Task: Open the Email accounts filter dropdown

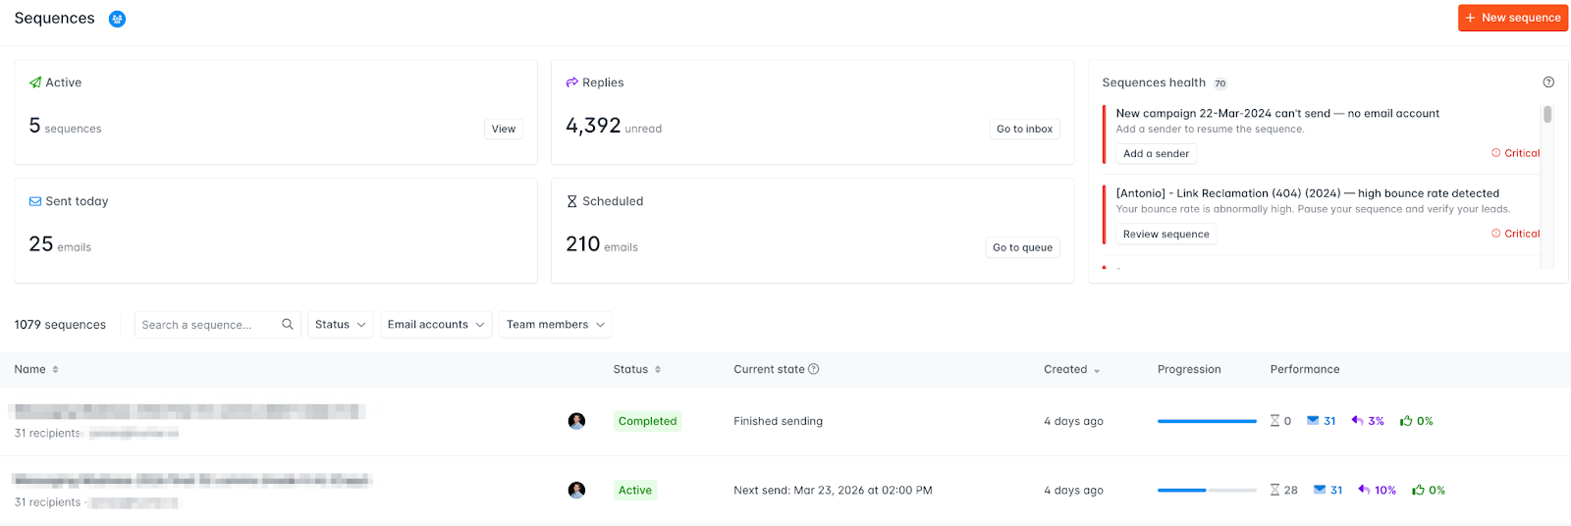Action: click(436, 325)
